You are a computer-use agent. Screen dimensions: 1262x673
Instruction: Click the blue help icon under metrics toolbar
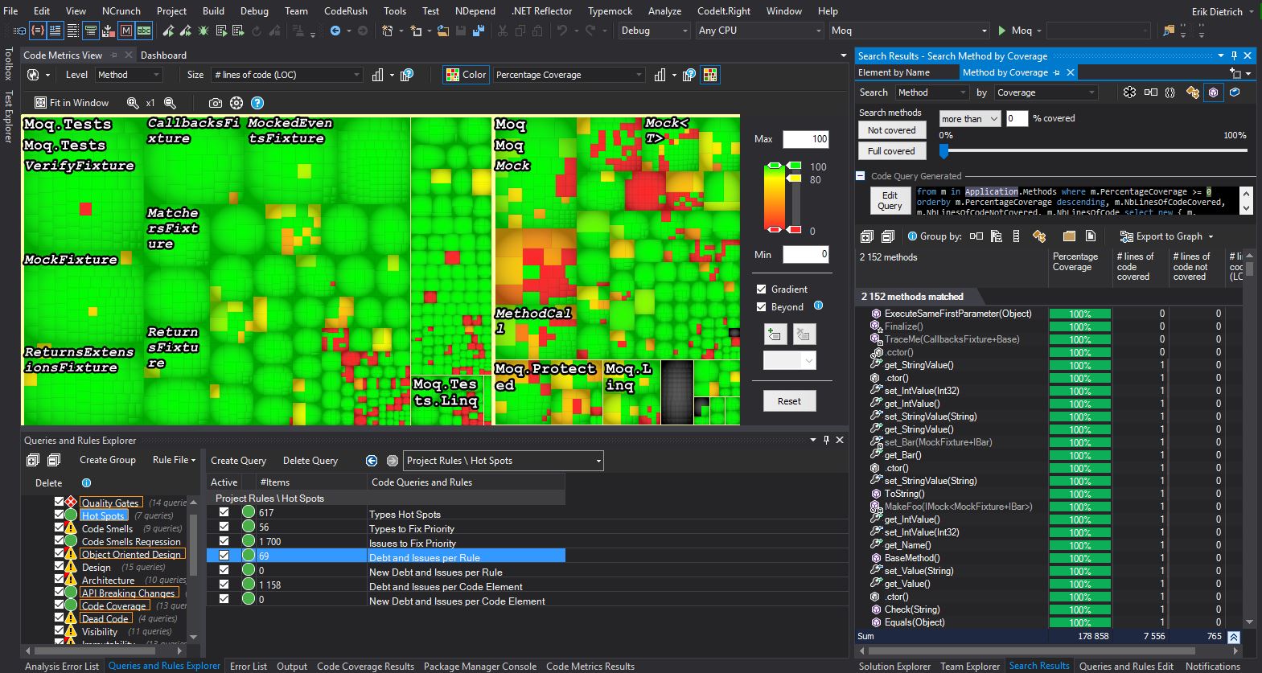[x=257, y=103]
